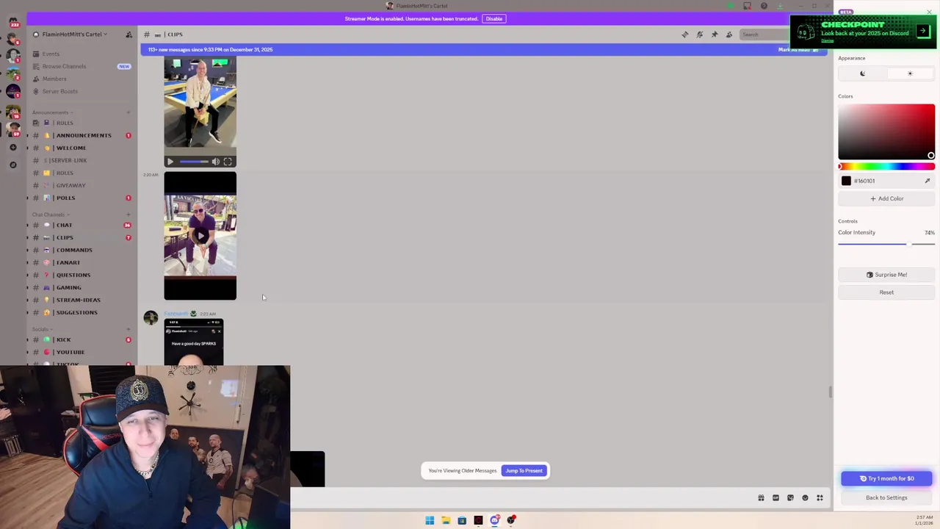
Task: Click the Color Intensity slider
Action: pyautogui.click(x=886, y=244)
